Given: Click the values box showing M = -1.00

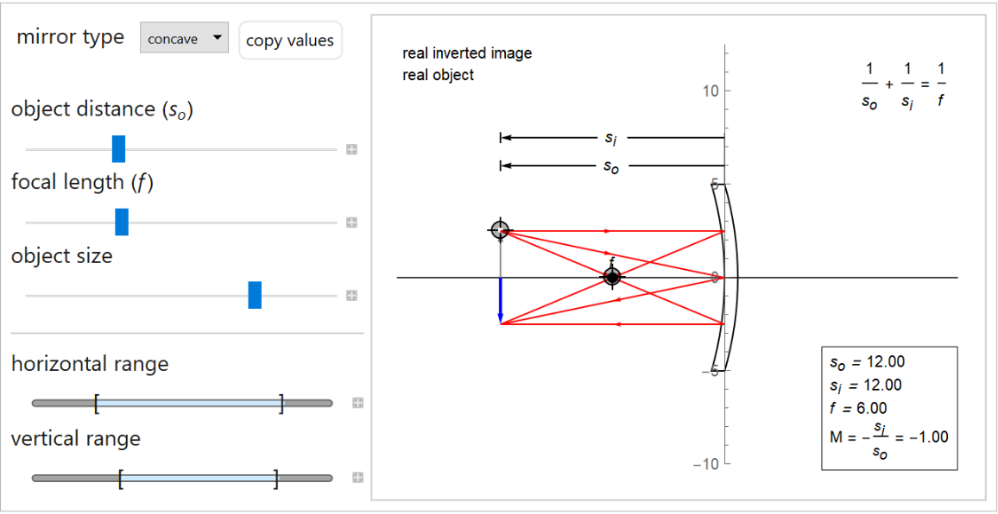Looking at the screenshot, I should pos(888,408).
